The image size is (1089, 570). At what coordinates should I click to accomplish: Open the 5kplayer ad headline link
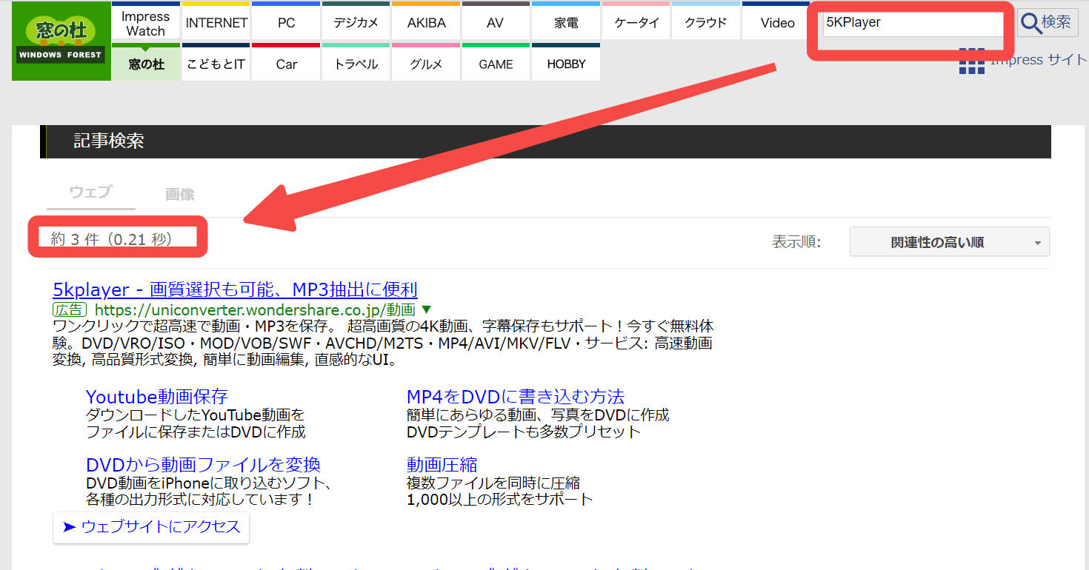point(236,289)
